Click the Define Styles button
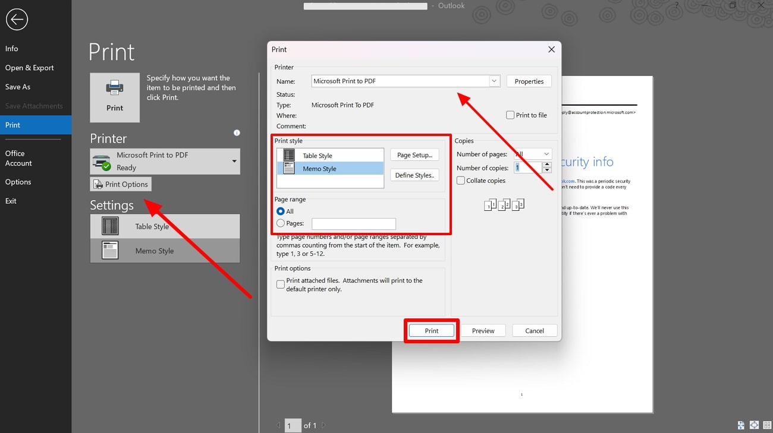This screenshot has height=433, width=773. [x=414, y=175]
